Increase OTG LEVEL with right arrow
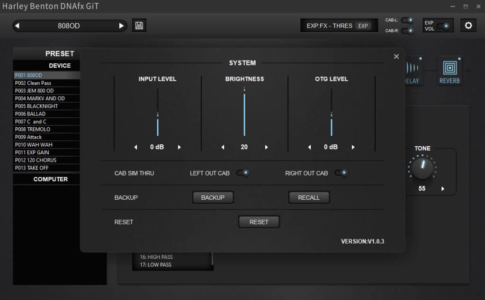This screenshot has width=485, height=300. (353, 147)
